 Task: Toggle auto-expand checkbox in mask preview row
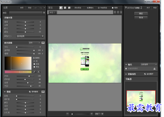[145, 74]
